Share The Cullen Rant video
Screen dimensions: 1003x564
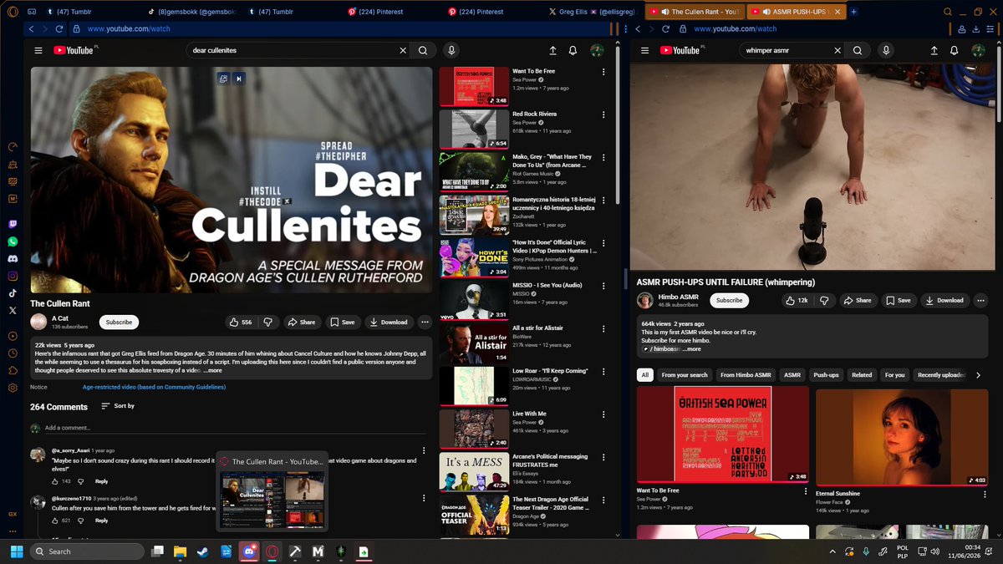click(x=302, y=322)
